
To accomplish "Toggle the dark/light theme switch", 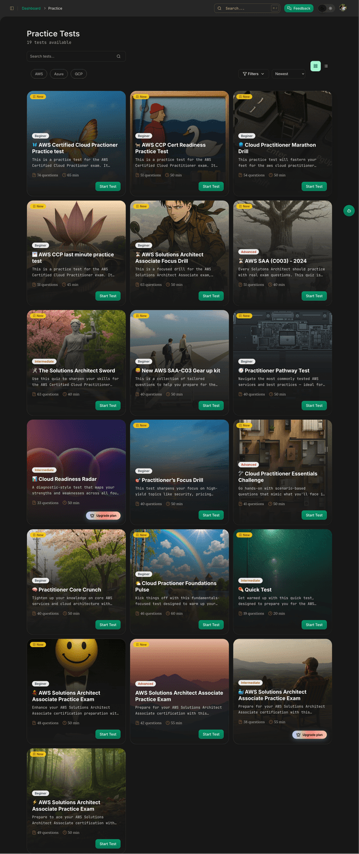I will pos(326,8).
